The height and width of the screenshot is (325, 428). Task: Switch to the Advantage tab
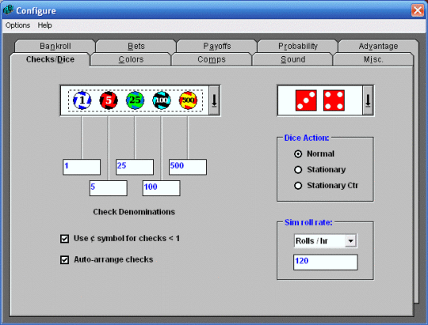(378, 46)
